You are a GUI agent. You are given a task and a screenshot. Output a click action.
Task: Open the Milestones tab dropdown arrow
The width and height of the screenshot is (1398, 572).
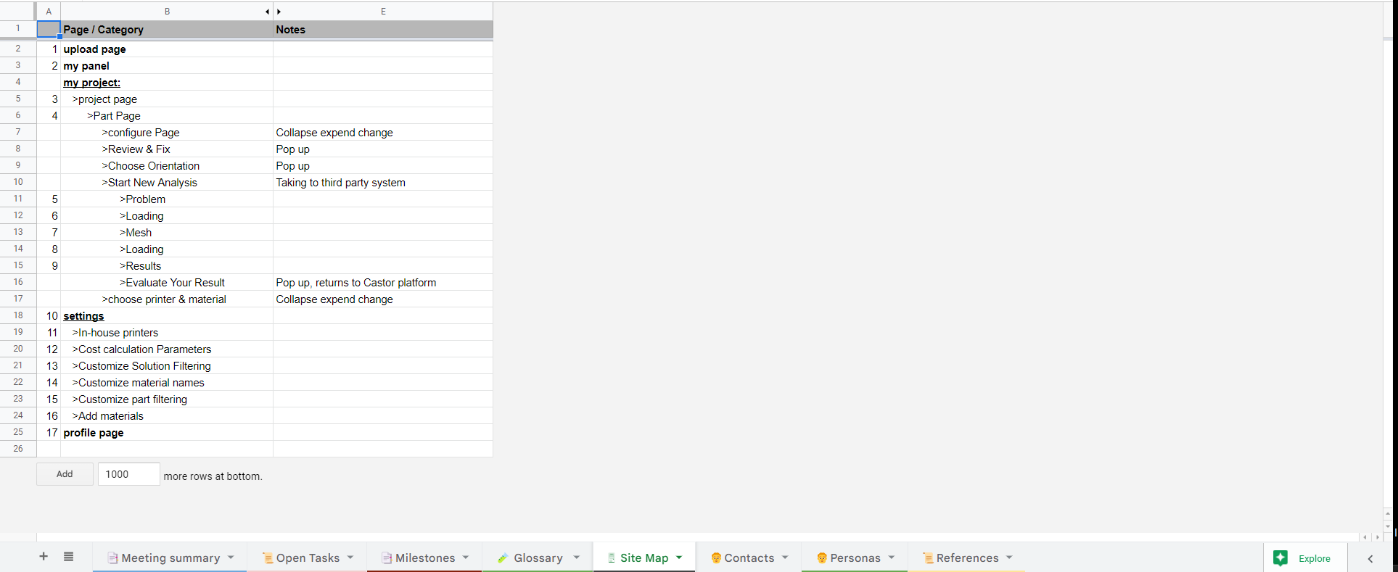[x=466, y=558]
